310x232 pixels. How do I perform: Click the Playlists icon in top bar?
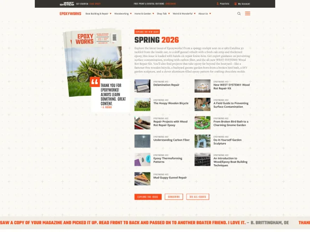[217, 4]
